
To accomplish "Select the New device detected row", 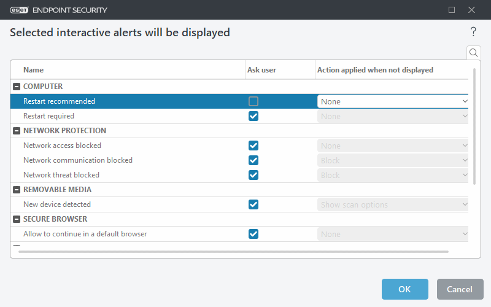I will pyautogui.click(x=239, y=204).
